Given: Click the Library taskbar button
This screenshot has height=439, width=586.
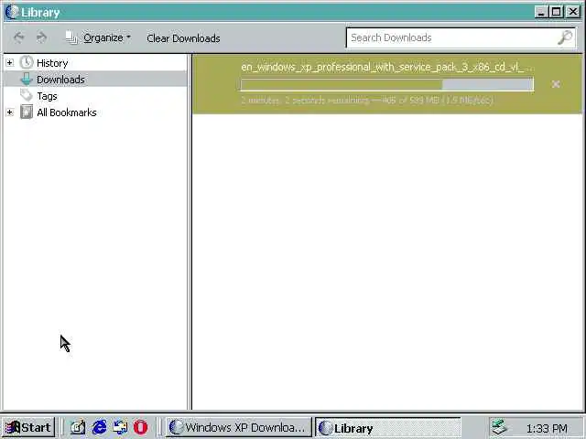Looking at the screenshot, I should [x=388, y=428].
